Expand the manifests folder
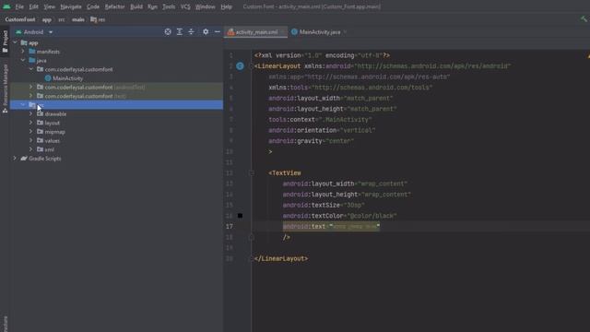This screenshot has width=590, height=332. tap(23, 52)
